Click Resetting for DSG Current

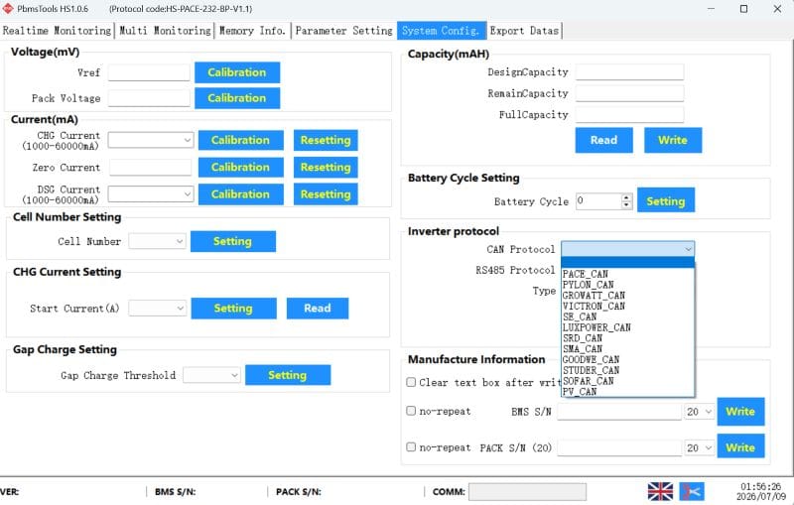pos(326,194)
